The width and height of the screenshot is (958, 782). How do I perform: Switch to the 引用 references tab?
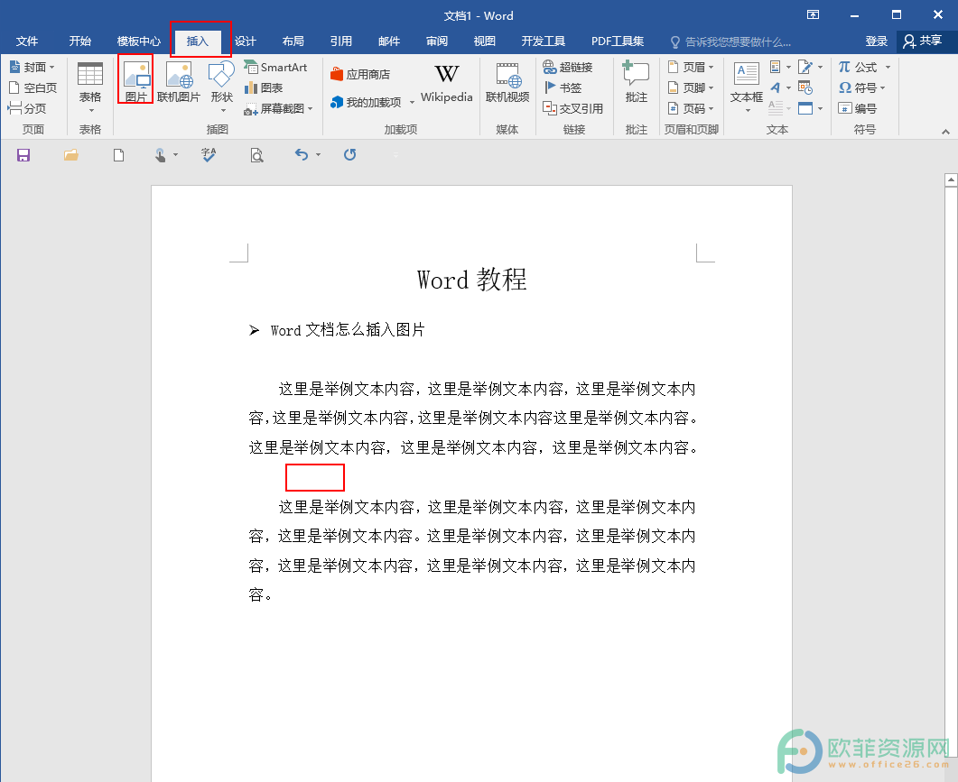click(x=341, y=41)
